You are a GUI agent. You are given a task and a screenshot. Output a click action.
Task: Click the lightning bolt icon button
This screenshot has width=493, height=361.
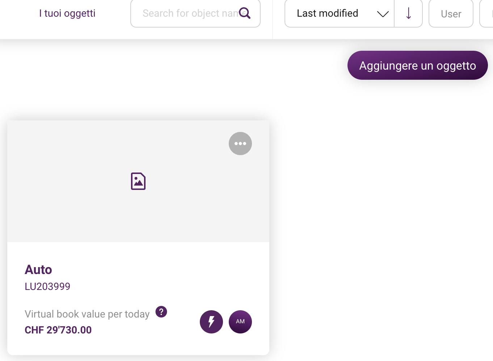211,322
